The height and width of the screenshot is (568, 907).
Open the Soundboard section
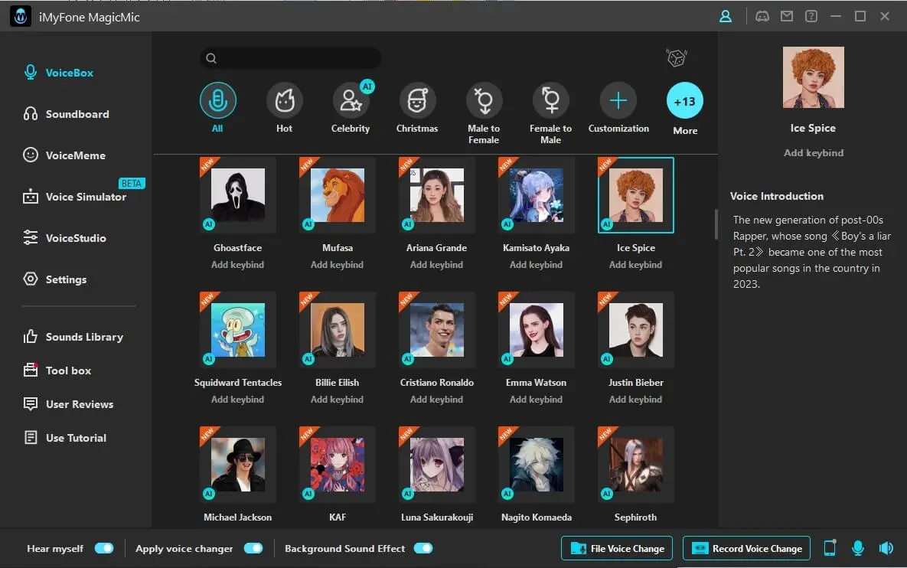[66, 114]
